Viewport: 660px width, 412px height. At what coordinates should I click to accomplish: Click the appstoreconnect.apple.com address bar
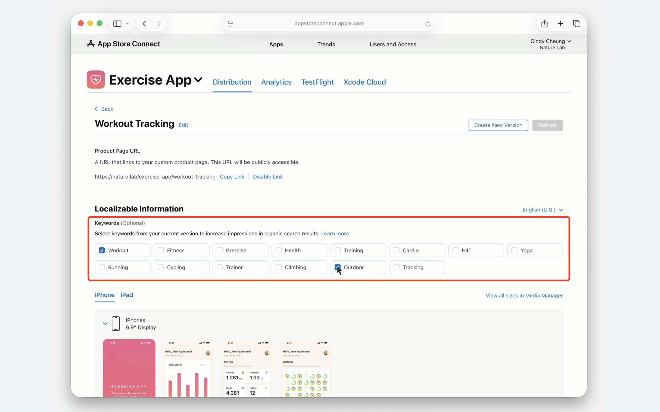329,23
